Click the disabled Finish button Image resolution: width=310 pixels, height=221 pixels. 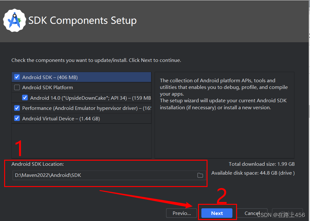[x=287, y=213]
